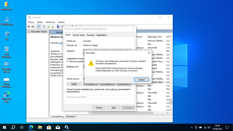Click the Services gear icon on taskbar
This screenshot has width=233, height=131.
[x=67, y=127]
